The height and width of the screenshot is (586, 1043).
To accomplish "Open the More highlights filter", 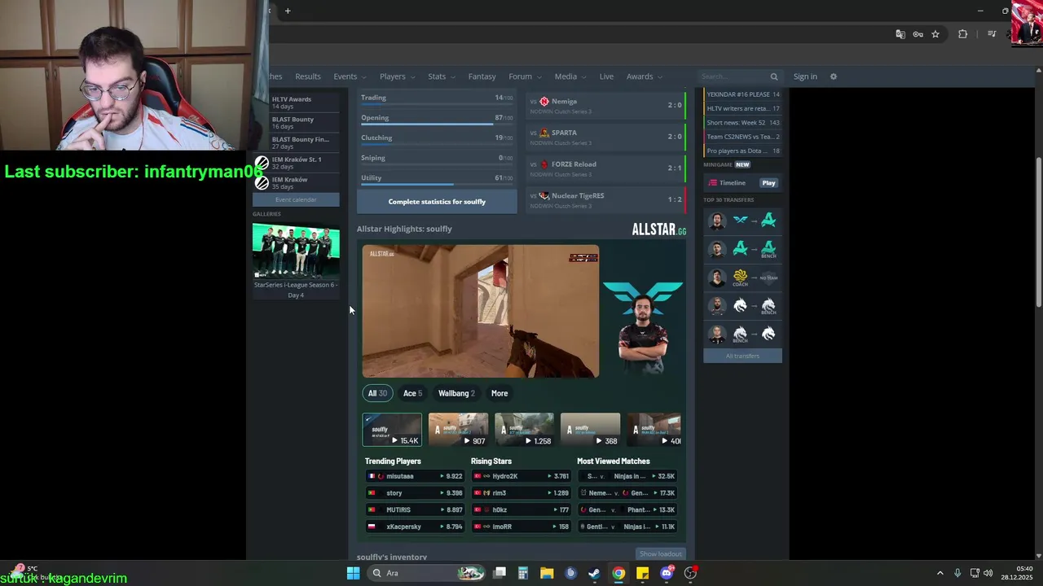I will click(499, 393).
